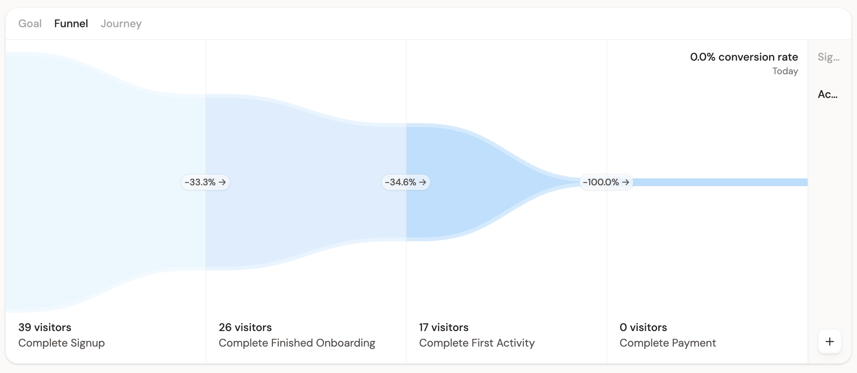Image resolution: width=857 pixels, height=373 pixels.
Task: Click the arrow in -100.0% badge
Action: (x=626, y=182)
